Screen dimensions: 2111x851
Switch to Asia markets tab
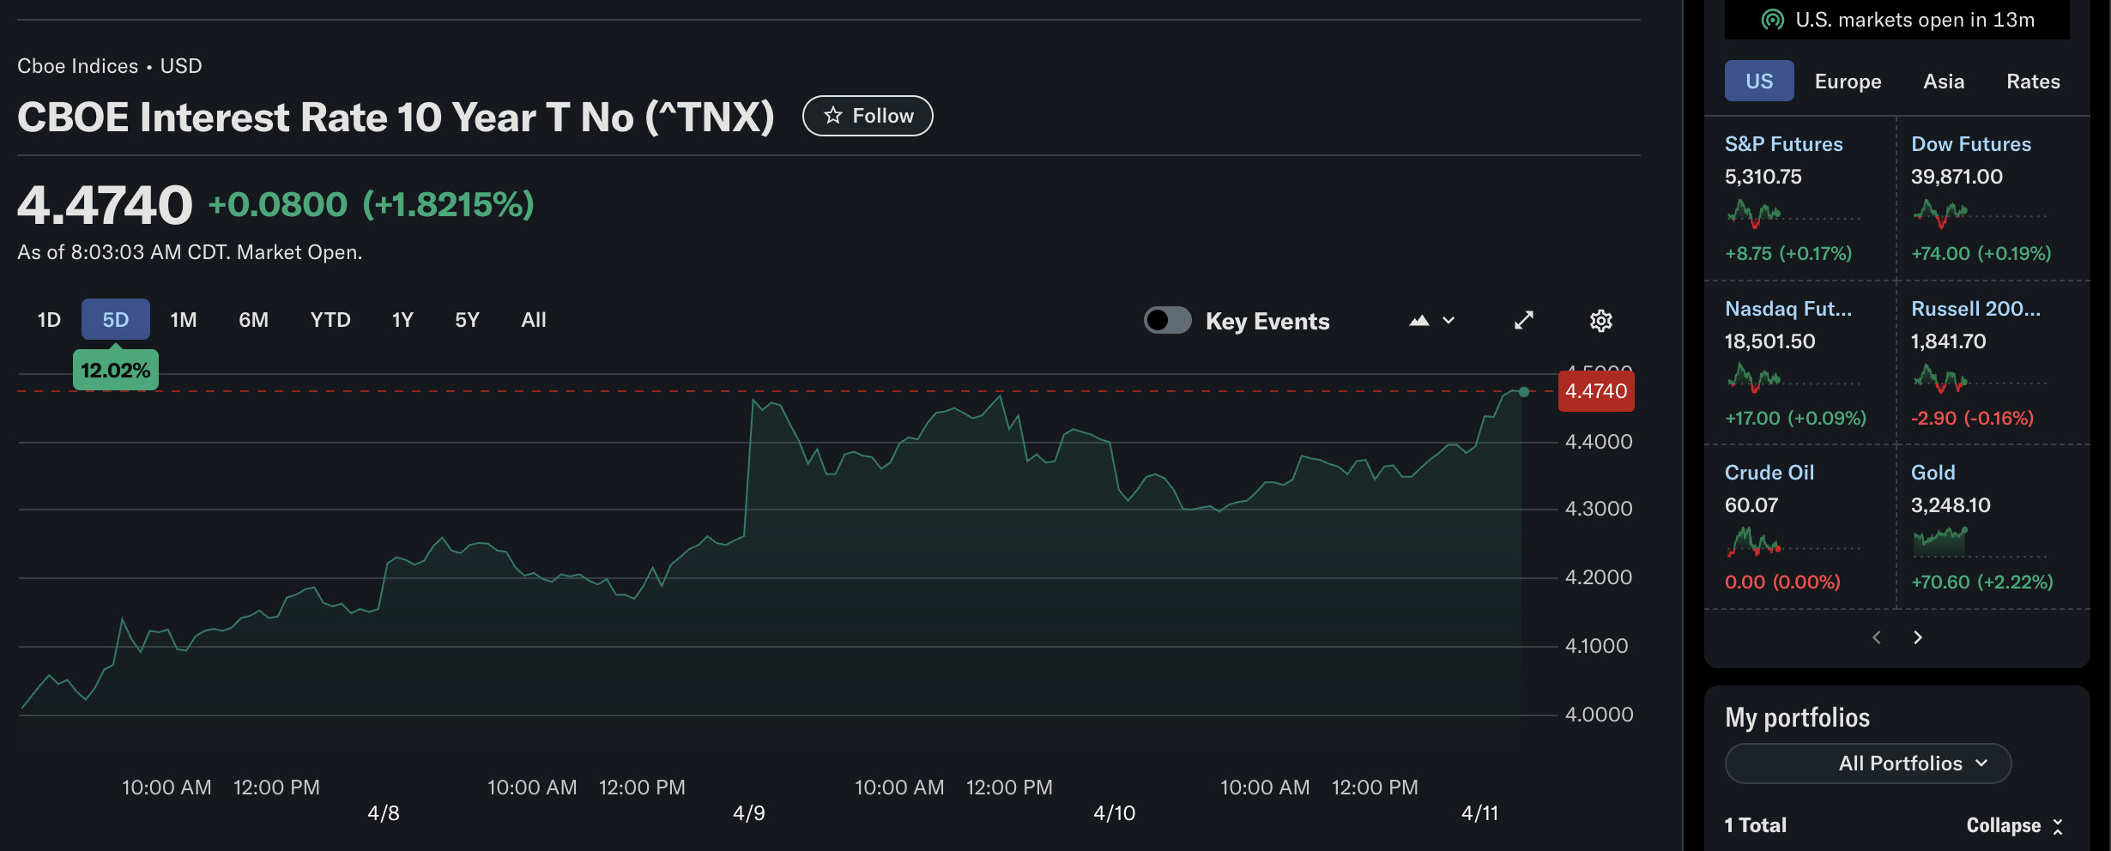1944,81
